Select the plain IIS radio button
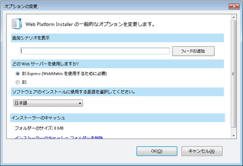The width and height of the screenshot is (243, 166). click(18, 82)
